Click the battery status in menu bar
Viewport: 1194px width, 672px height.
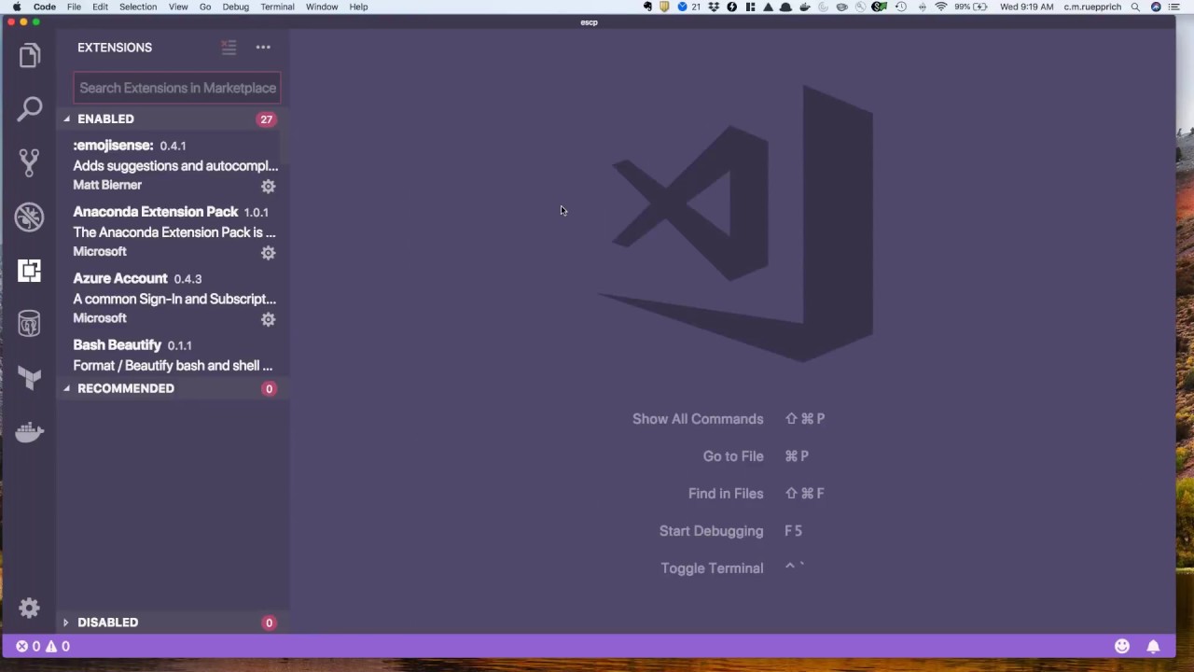pyautogui.click(x=972, y=7)
